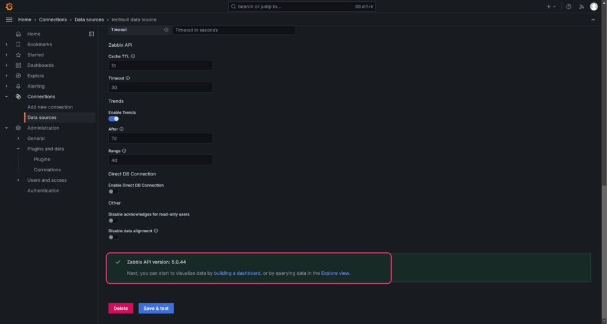Click the Grafana logo in top bar

tap(9, 7)
